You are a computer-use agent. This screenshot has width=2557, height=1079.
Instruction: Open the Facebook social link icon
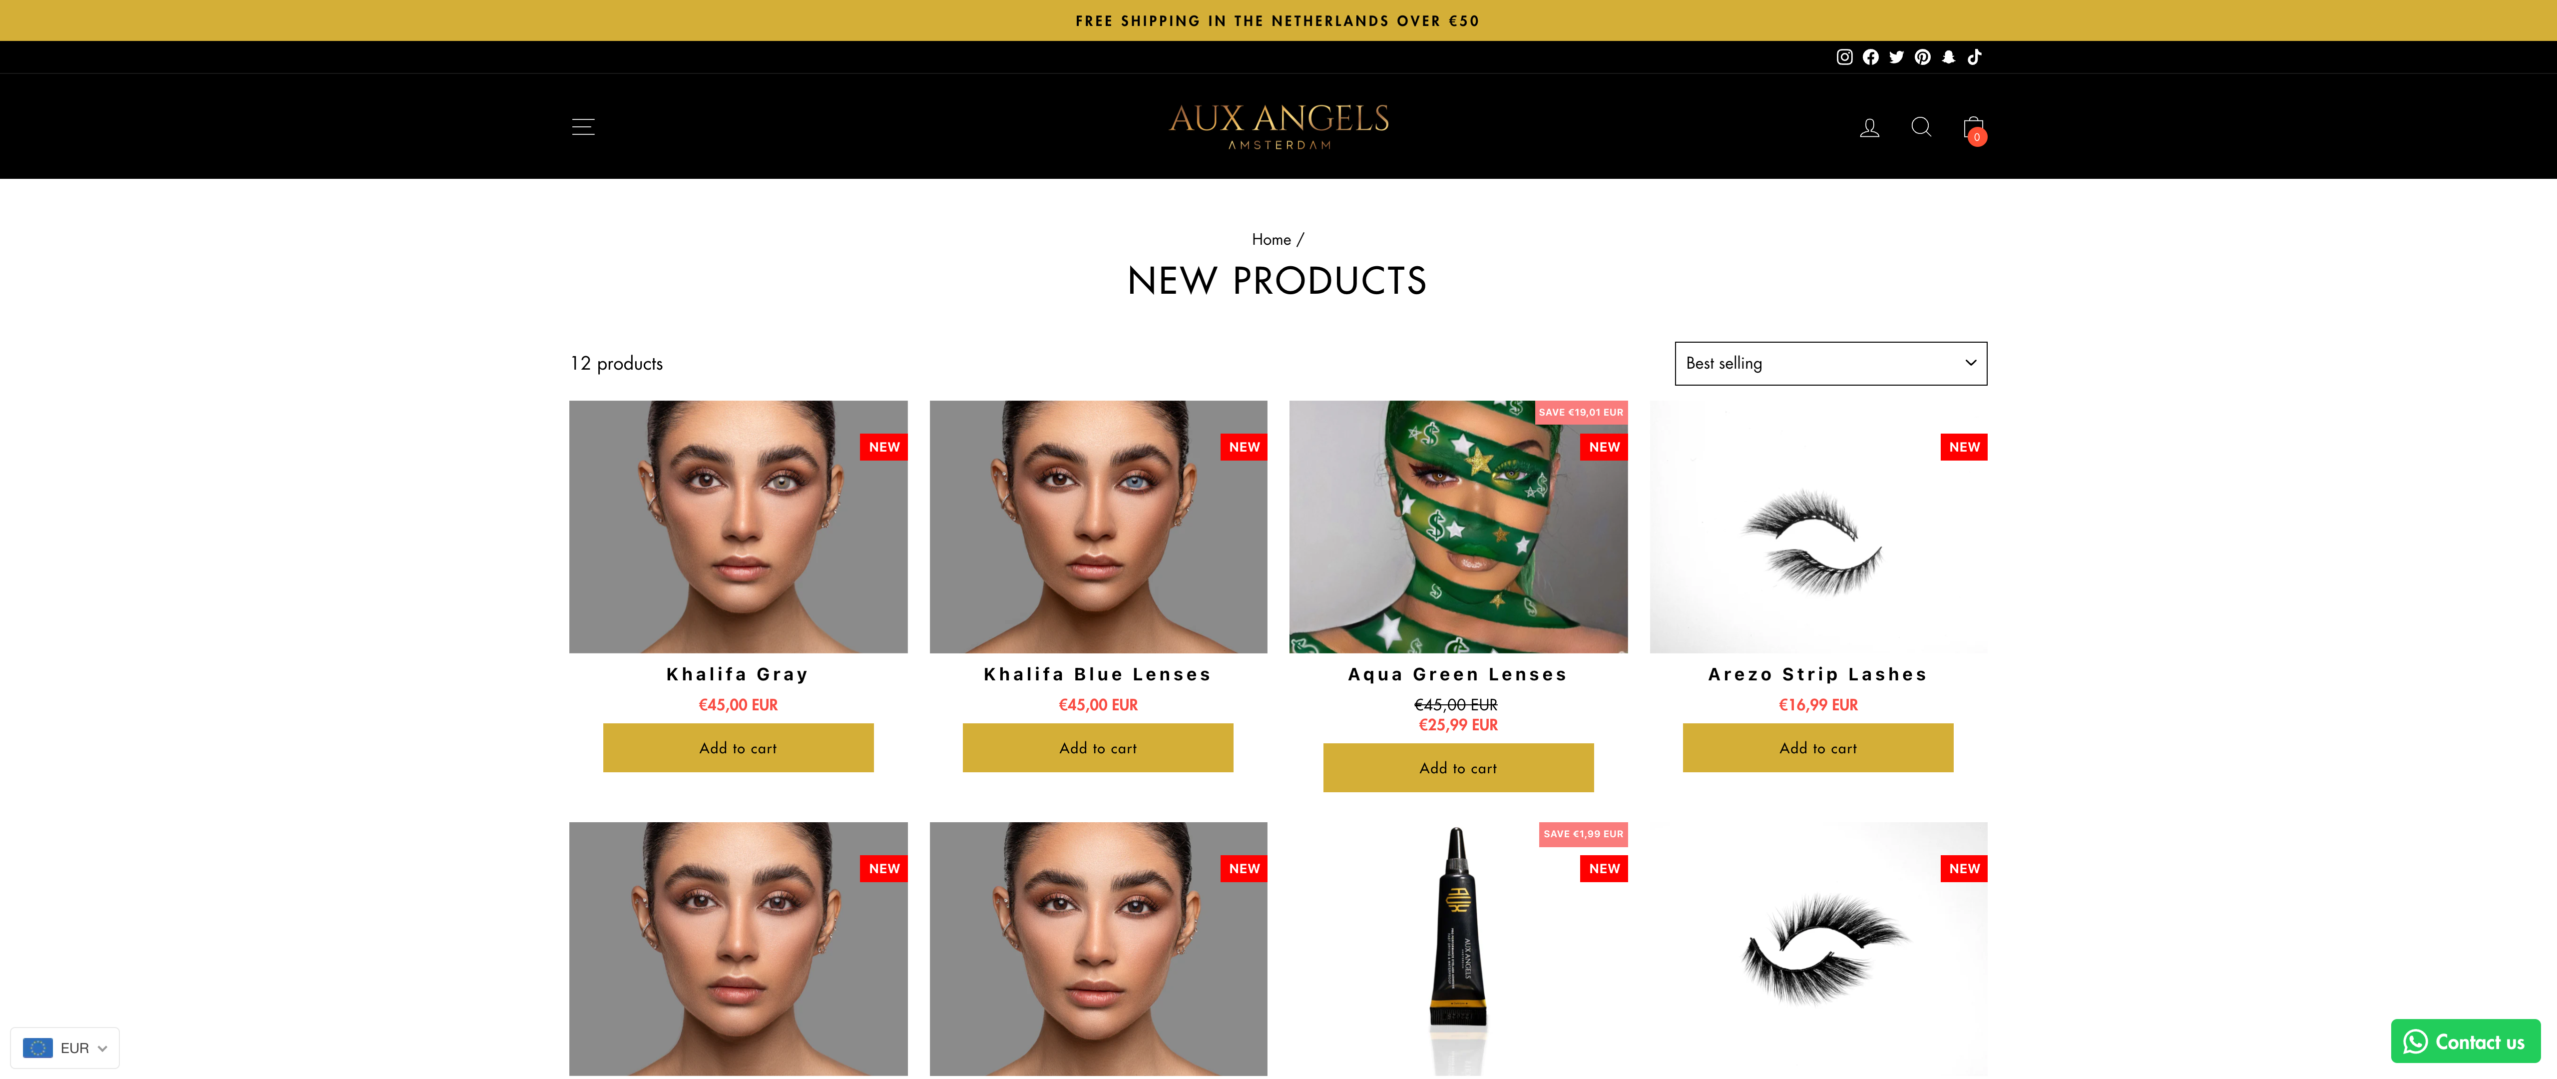click(1870, 56)
